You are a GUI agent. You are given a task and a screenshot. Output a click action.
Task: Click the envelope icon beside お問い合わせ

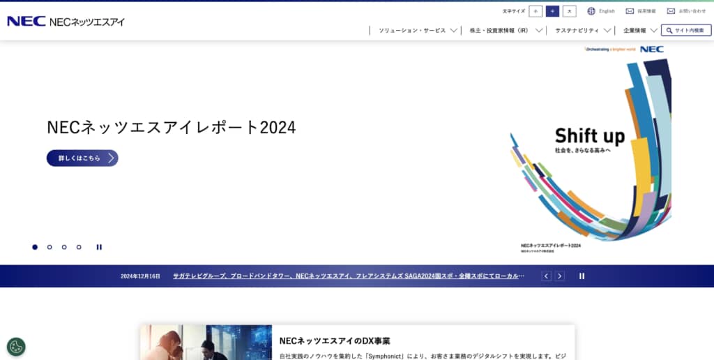(x=671, y=11)
